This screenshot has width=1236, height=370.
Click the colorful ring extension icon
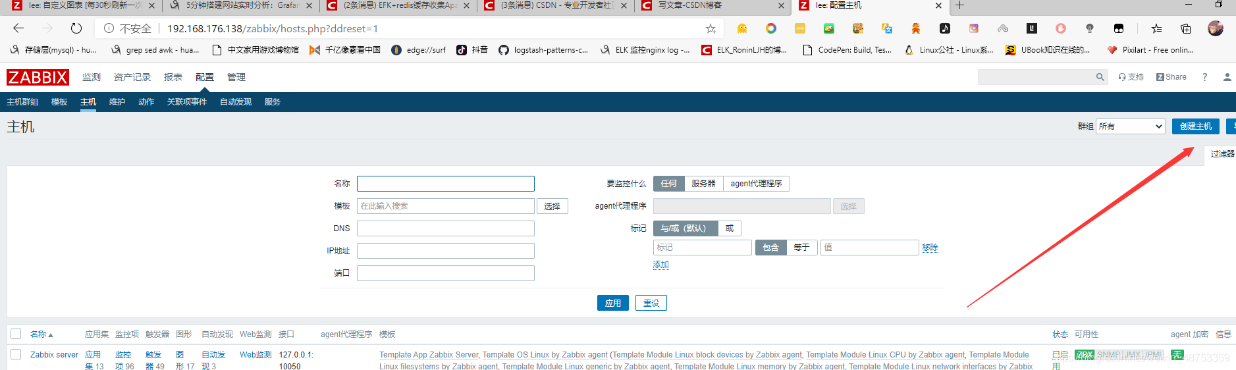pyautogui.click(x=771, y=28)
